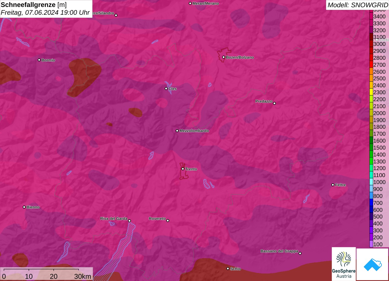Select the 2300 m yellow legend color
The width and height of the screenshot is (389, 281).
pos(371,92)
